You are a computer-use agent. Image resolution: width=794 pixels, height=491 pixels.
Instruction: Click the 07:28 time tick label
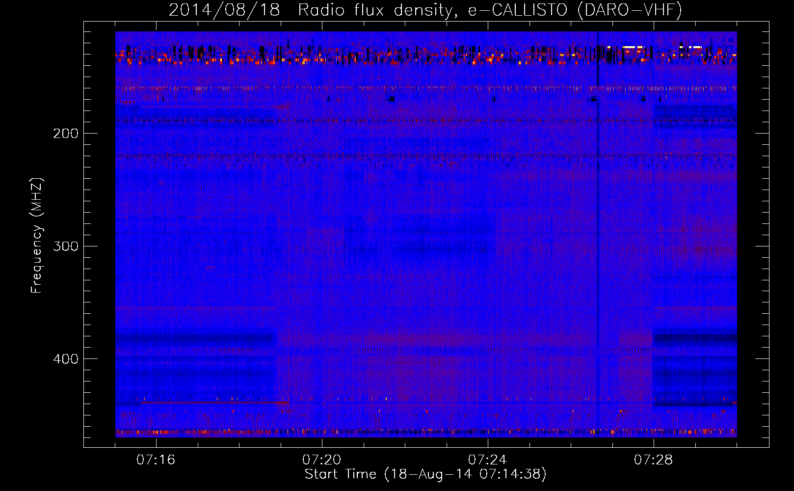tap(654, 460)
